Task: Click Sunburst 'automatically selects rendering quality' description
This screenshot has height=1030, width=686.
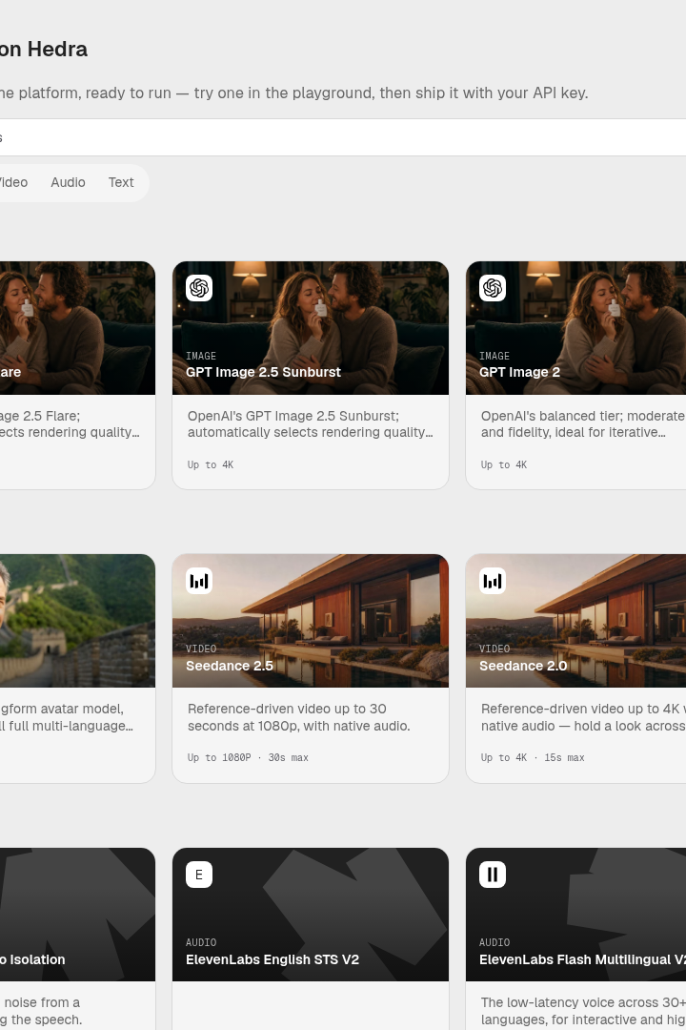Action: 310,432
